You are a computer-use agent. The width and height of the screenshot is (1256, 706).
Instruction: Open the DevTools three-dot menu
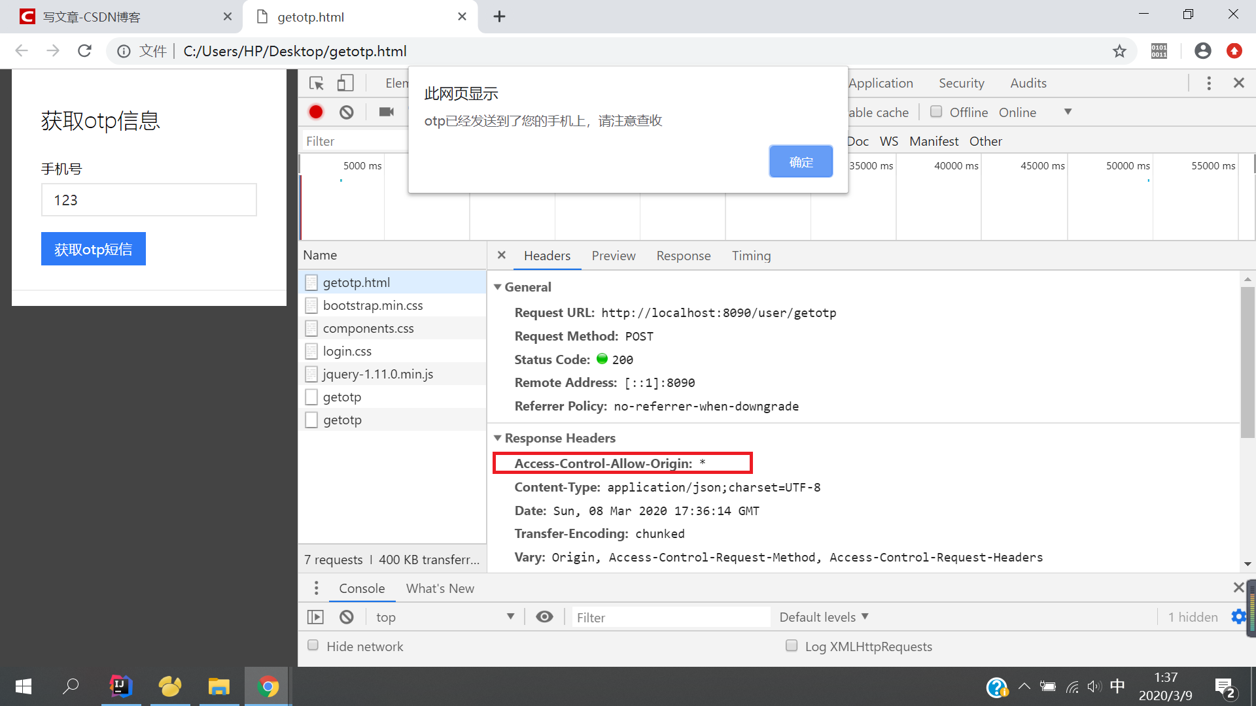point(1209,83)
